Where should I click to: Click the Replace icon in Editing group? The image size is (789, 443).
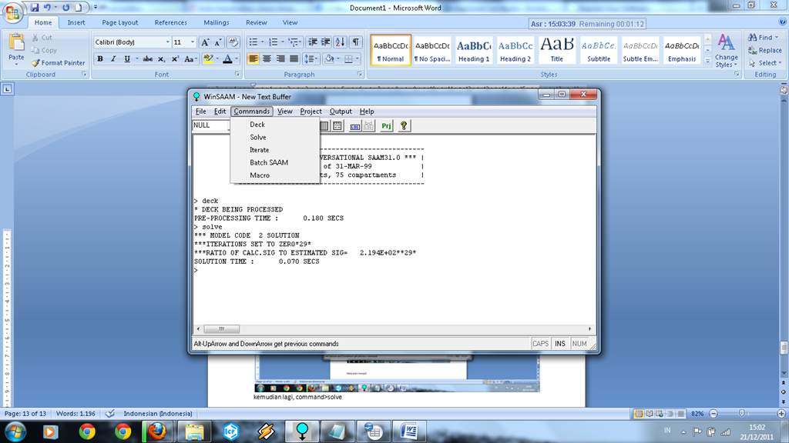753,50
